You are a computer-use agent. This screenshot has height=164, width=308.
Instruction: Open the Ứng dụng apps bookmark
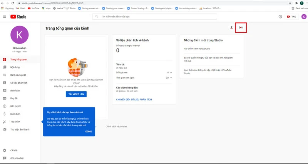point(7,8)
